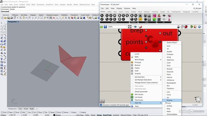The height and width of the screenshot is (116, 207).
Task: Click the Zoom Extents icon in Rhino toolbar
Action: coord(42,18)
